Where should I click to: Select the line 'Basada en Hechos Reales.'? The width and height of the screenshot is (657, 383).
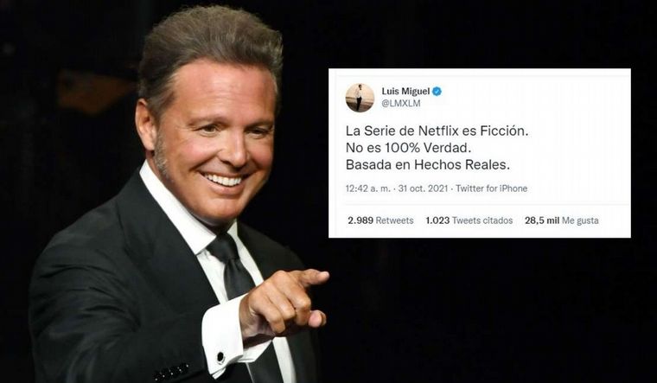[x=428, y=164]
